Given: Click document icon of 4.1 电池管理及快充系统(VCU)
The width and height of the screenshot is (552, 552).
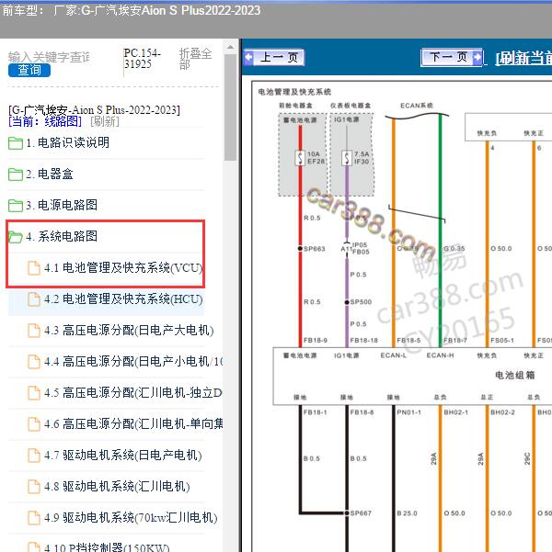Looking at the screenshot, I should point(34,268).
